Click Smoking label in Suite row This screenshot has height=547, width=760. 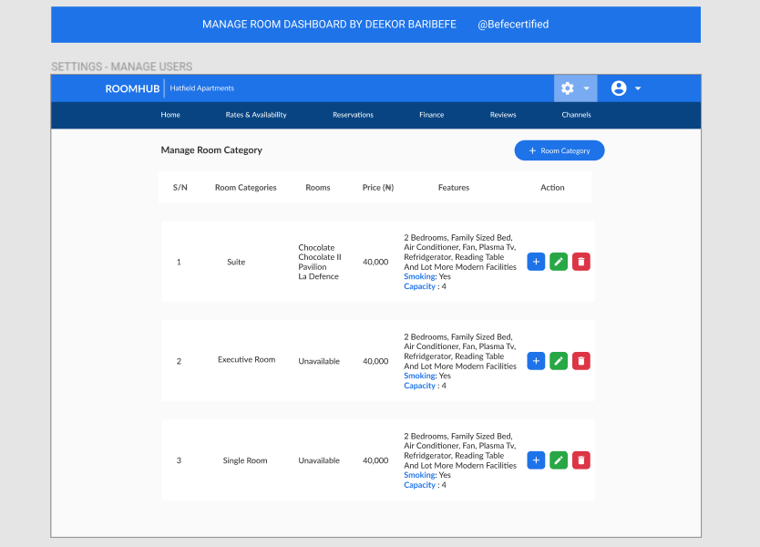point(419,276)
